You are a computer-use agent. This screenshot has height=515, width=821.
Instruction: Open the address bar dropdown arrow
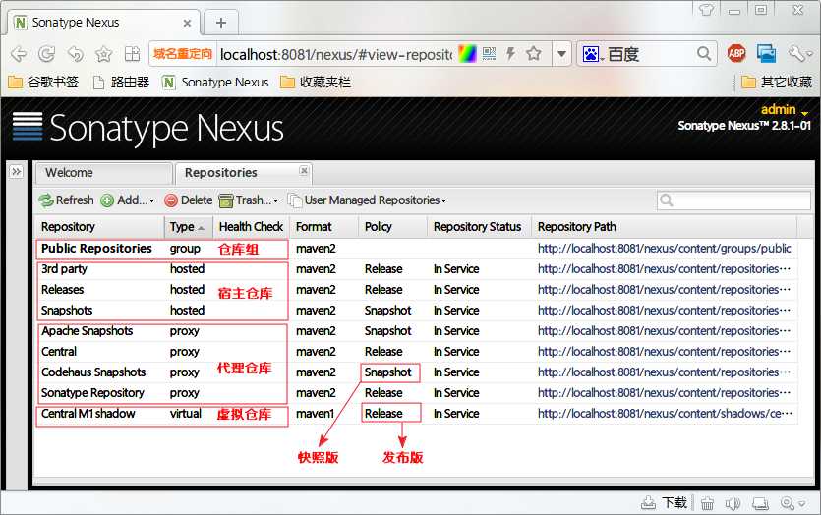[x=561, y=54]
